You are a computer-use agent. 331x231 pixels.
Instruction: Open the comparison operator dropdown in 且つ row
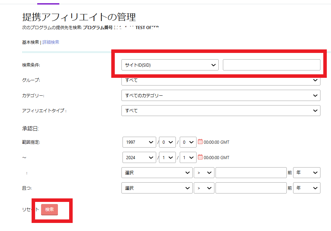pyautogui.click(x=204, y=188)
